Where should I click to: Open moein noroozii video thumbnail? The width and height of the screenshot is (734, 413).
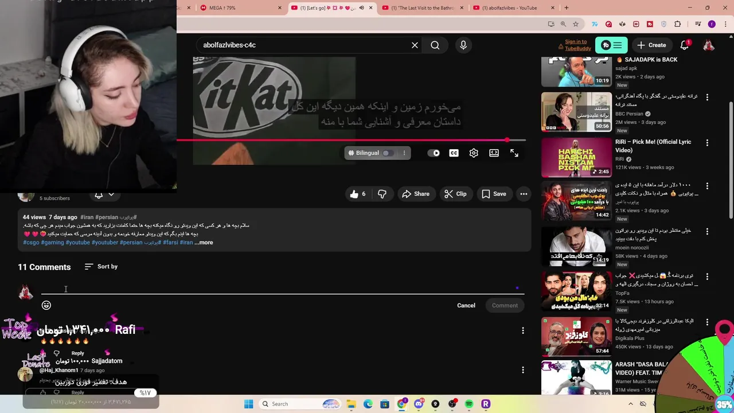tap(576, 247)
